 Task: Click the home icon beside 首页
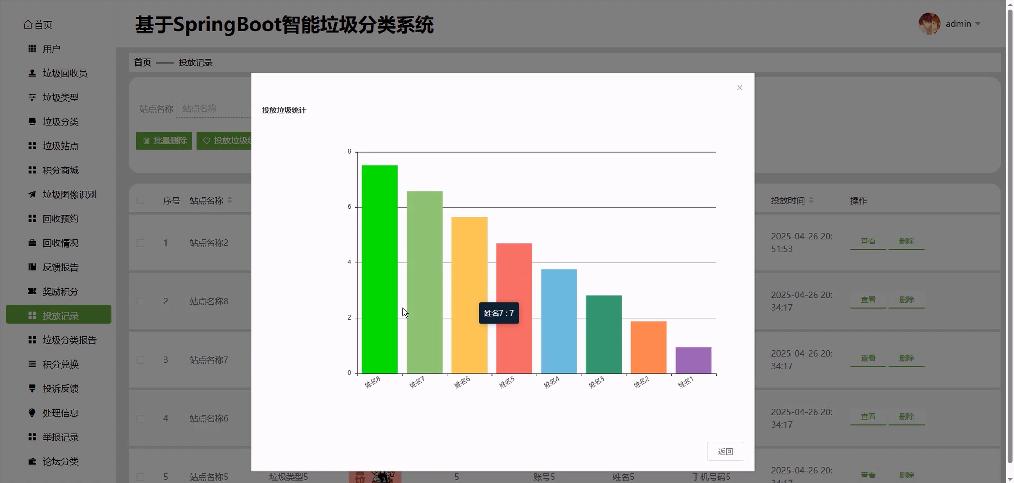point(28,24)
